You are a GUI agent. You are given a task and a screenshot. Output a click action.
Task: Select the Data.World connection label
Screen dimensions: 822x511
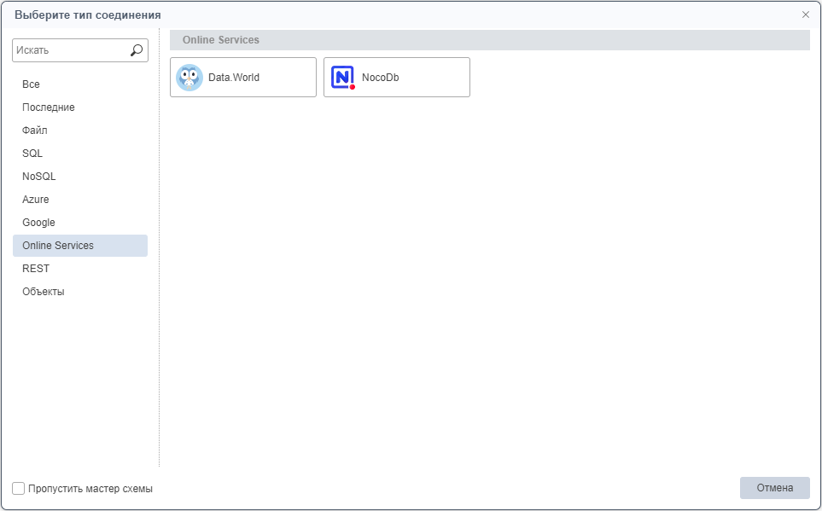(234, 78)
